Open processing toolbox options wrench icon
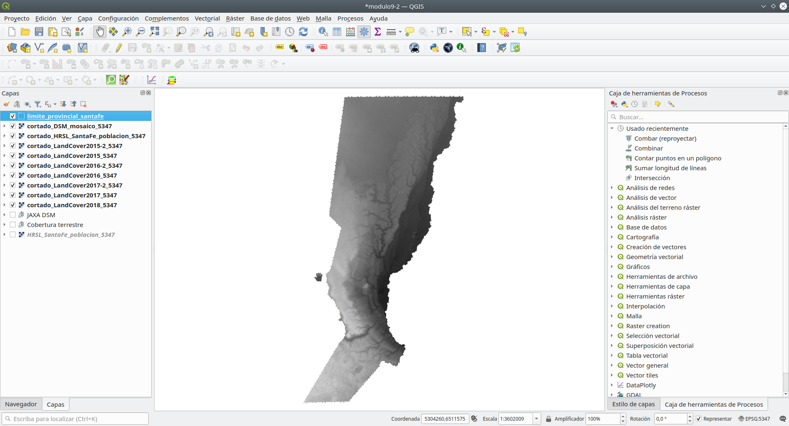This screenshot has height=426, width=789. click(x=671, y=104)
